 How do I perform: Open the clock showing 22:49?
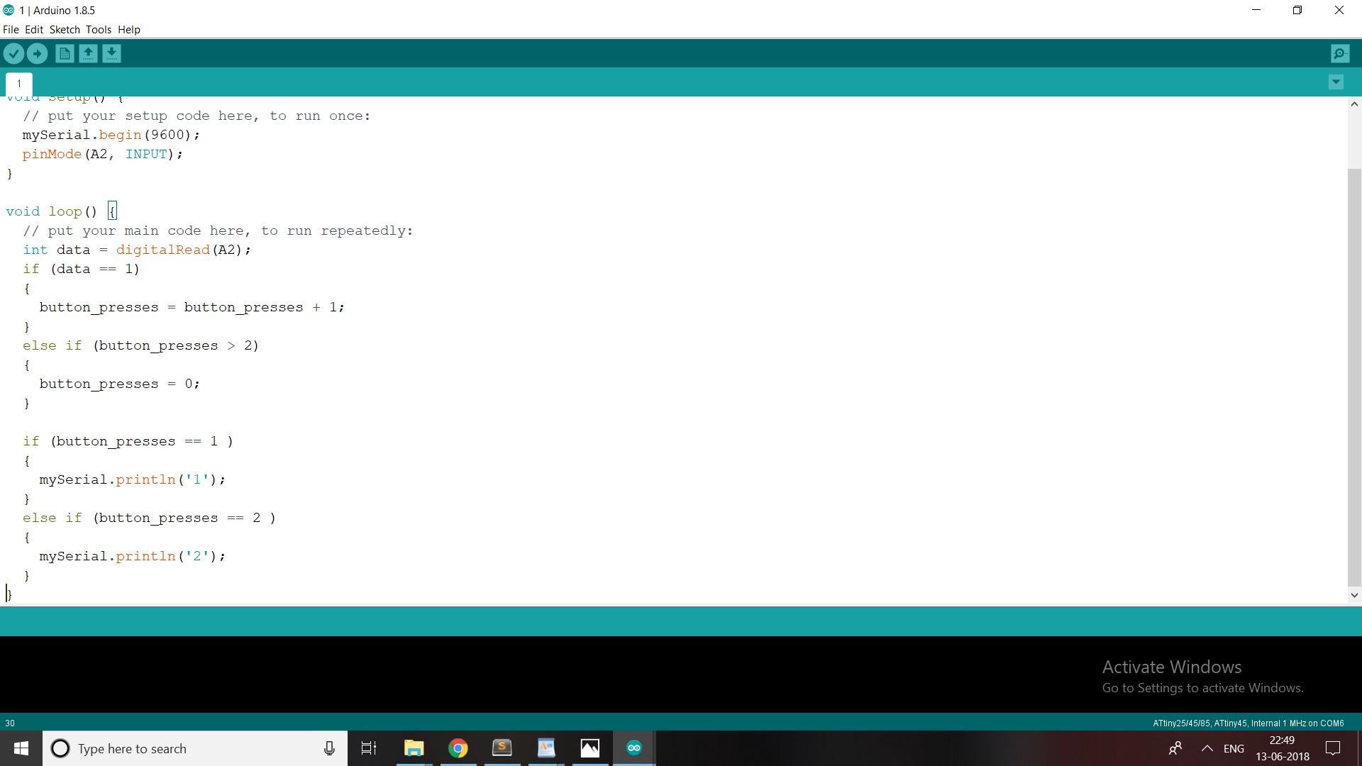point(1283,748)
